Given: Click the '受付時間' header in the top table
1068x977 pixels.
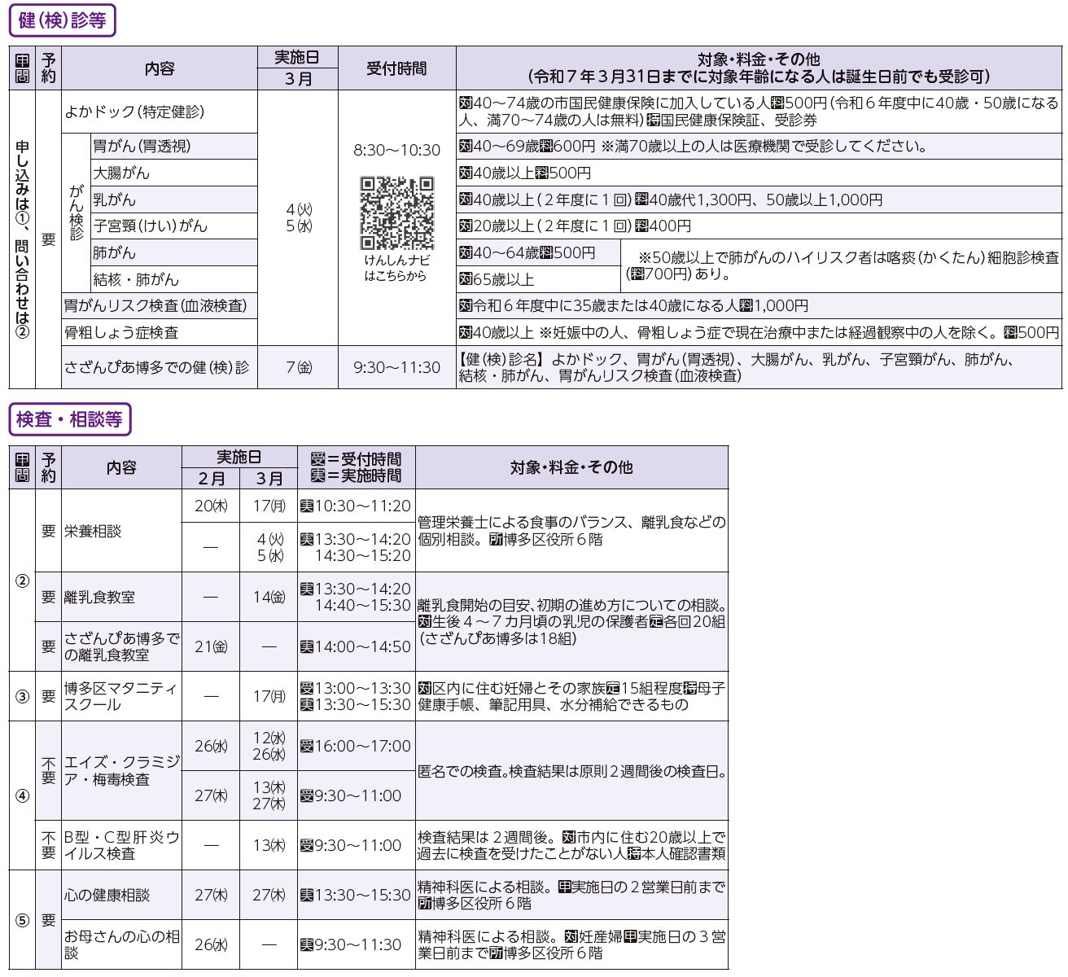Looking at the screenshot, I should (396, 68).
